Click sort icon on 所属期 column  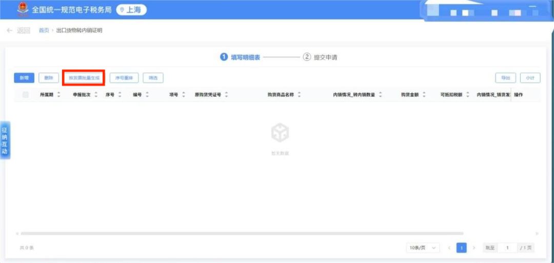pos(58,95)
